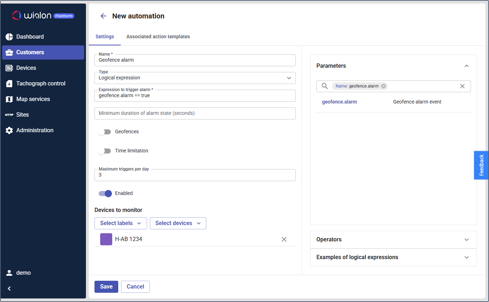Image resolution: width=489 pixels, height=302 pixels.
Task: Open the Select devices dropdown
Action: click(x=178, y=223)
